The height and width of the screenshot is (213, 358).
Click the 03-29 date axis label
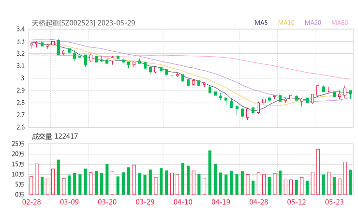145,202
